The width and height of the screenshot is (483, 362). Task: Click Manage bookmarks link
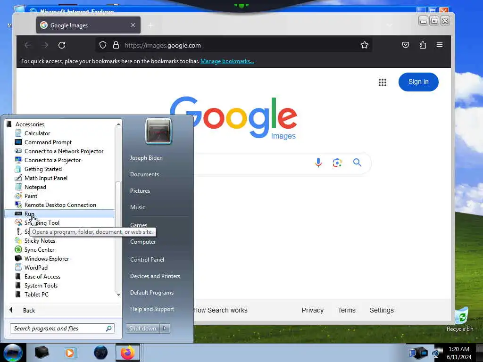(227, 61)
